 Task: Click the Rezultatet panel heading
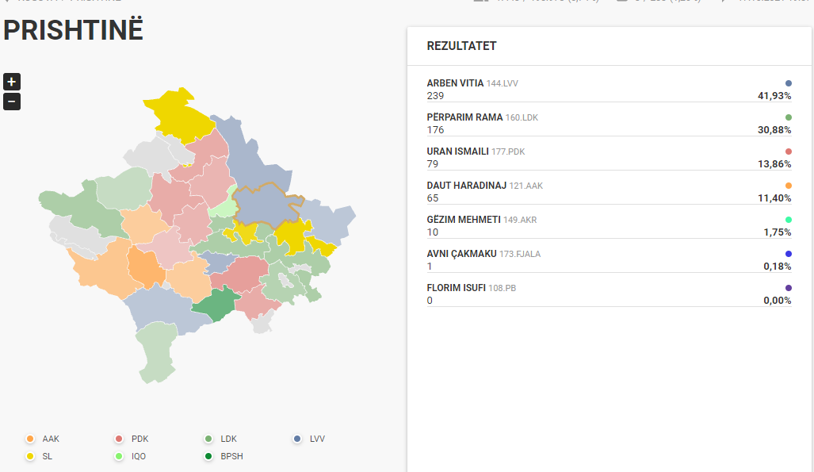[x=461, y=46]
